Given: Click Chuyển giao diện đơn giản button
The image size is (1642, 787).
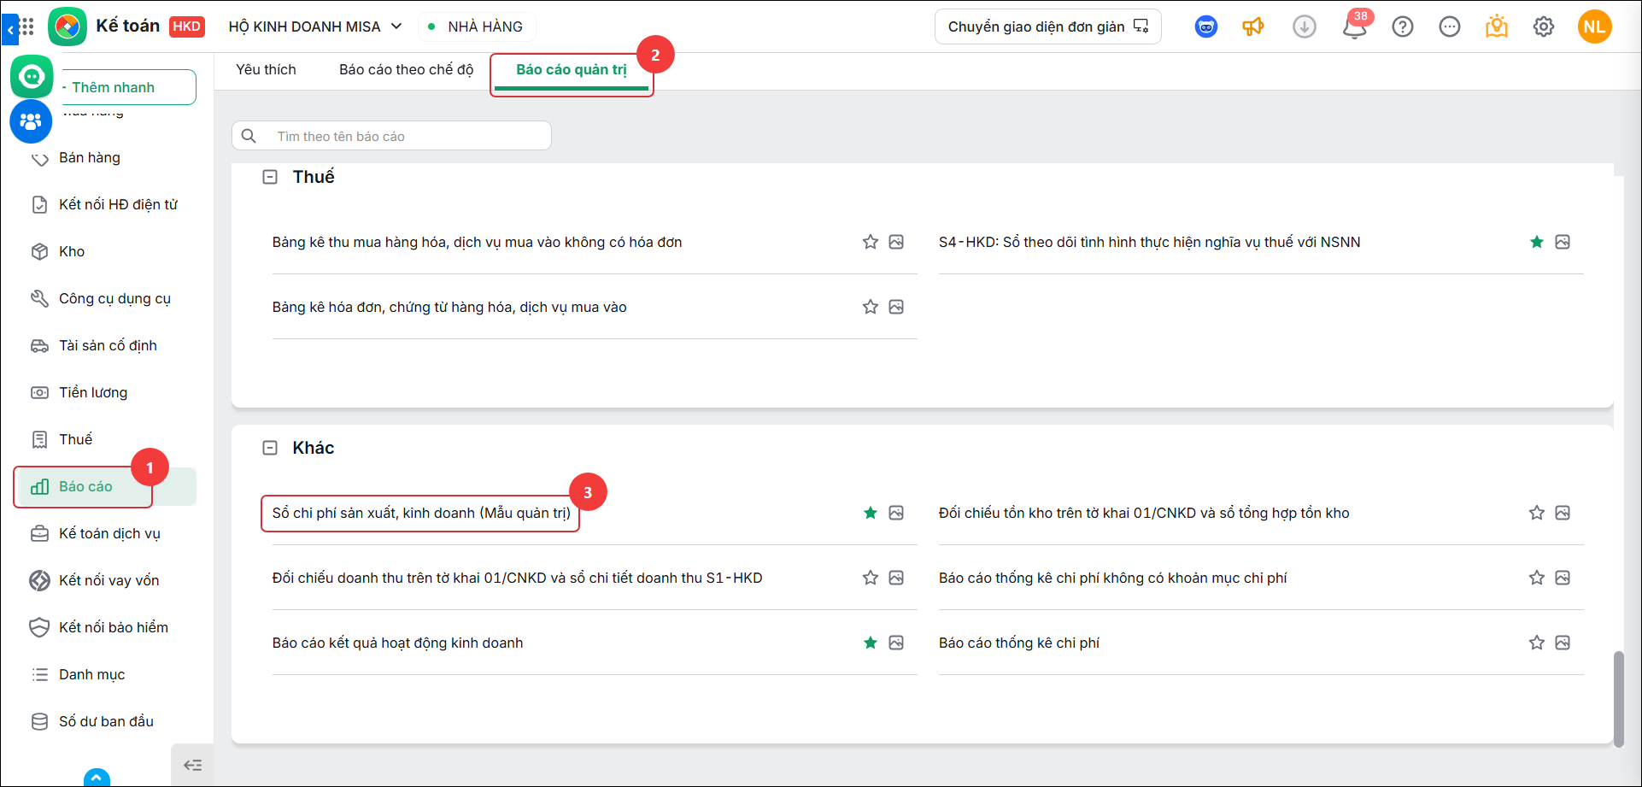Looking at the screenshot, I should tap(1048, 26).
